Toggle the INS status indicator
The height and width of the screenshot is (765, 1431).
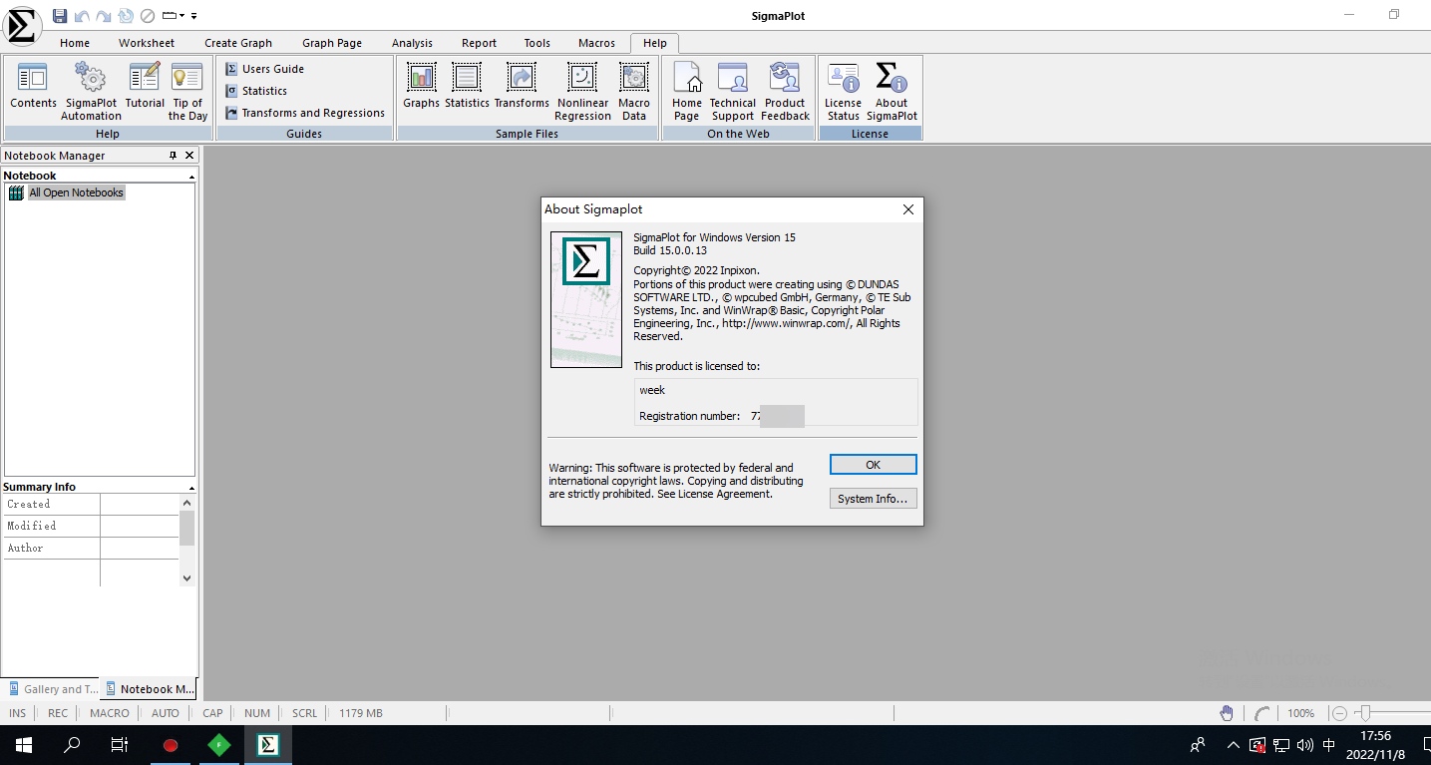(18, 713)
